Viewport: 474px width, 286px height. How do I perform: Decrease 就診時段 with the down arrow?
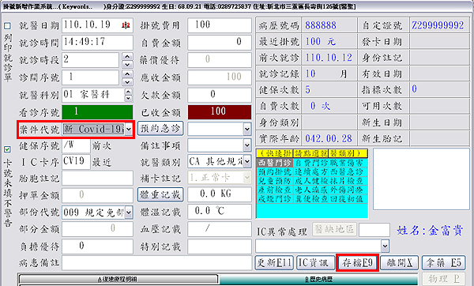click(x=127, y=65)
